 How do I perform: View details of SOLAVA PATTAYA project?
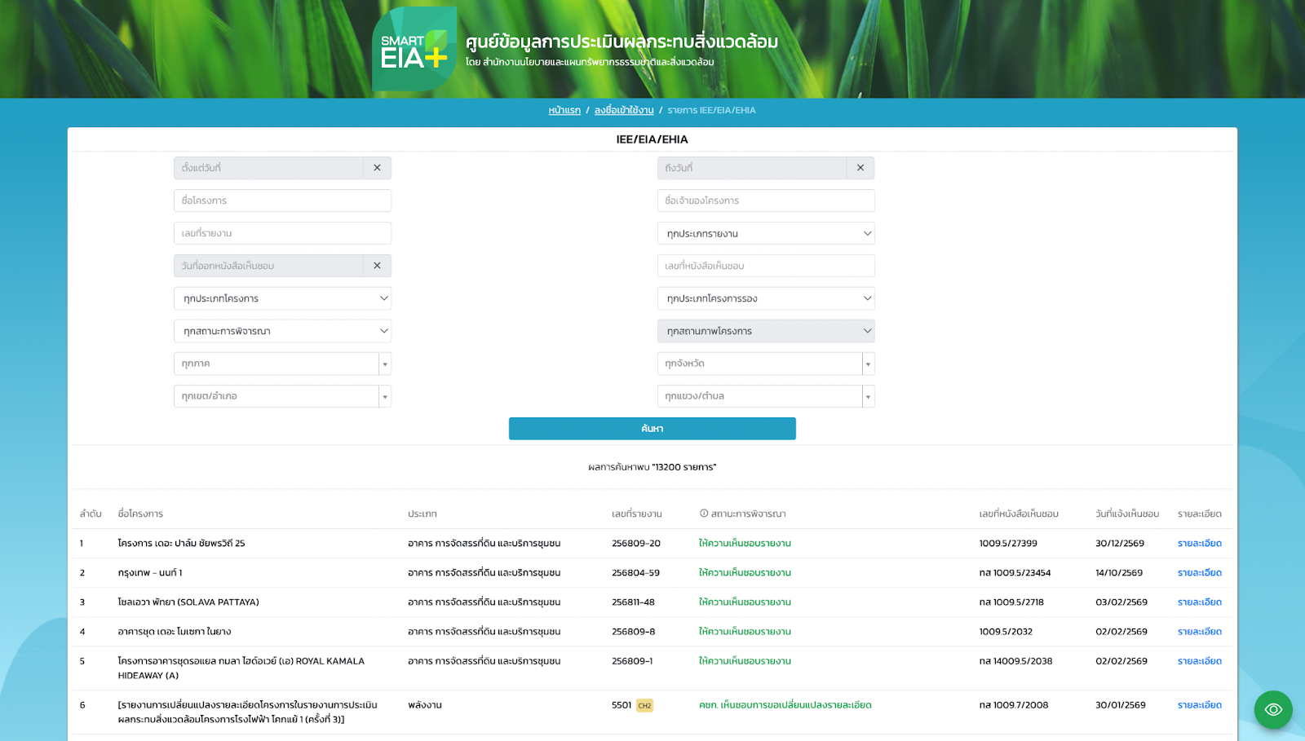[x=1199, y=602]
